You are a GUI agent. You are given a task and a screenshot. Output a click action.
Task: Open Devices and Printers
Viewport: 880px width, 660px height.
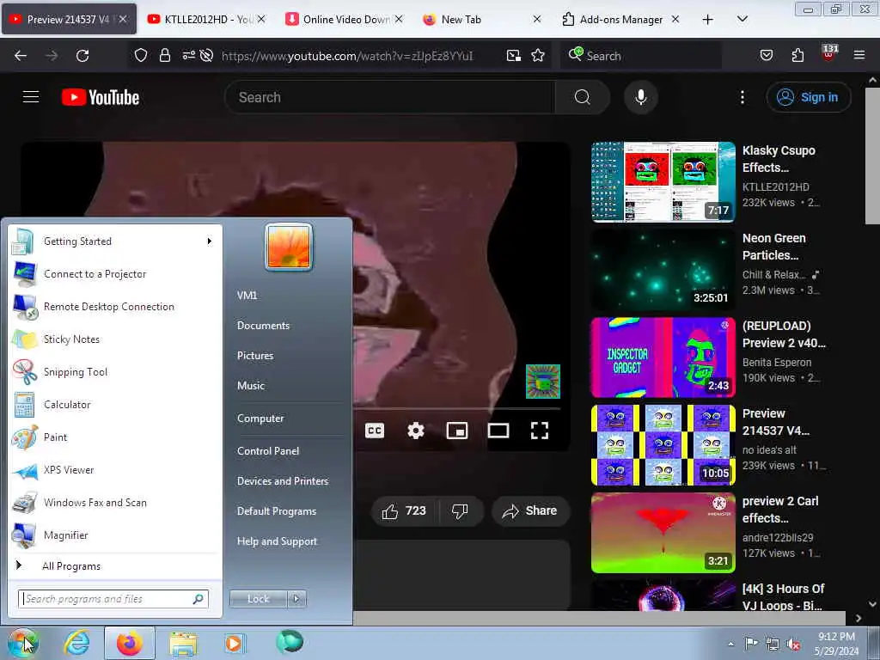pyautogui.click(x=282, y=481)
